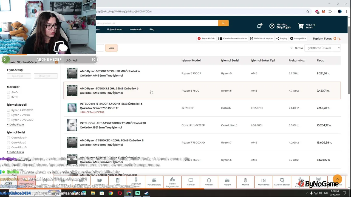Viewport: 351px width, 197px height.
Task: Click the orange scroll-to-top arrow button
Action: pos(337,179)
